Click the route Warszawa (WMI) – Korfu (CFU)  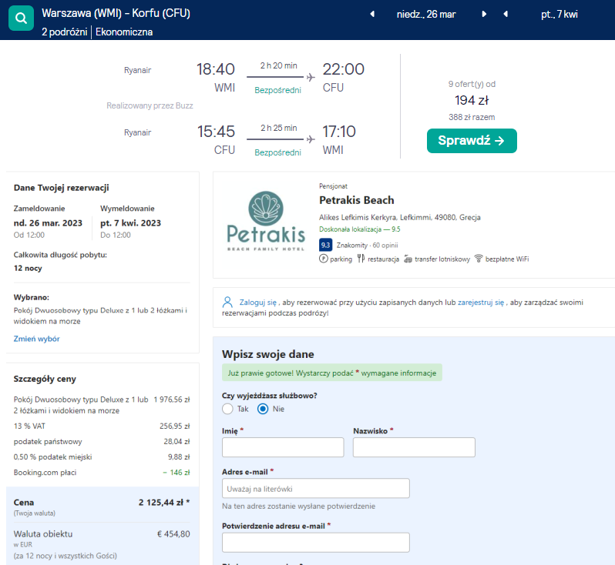pos(116,13)
